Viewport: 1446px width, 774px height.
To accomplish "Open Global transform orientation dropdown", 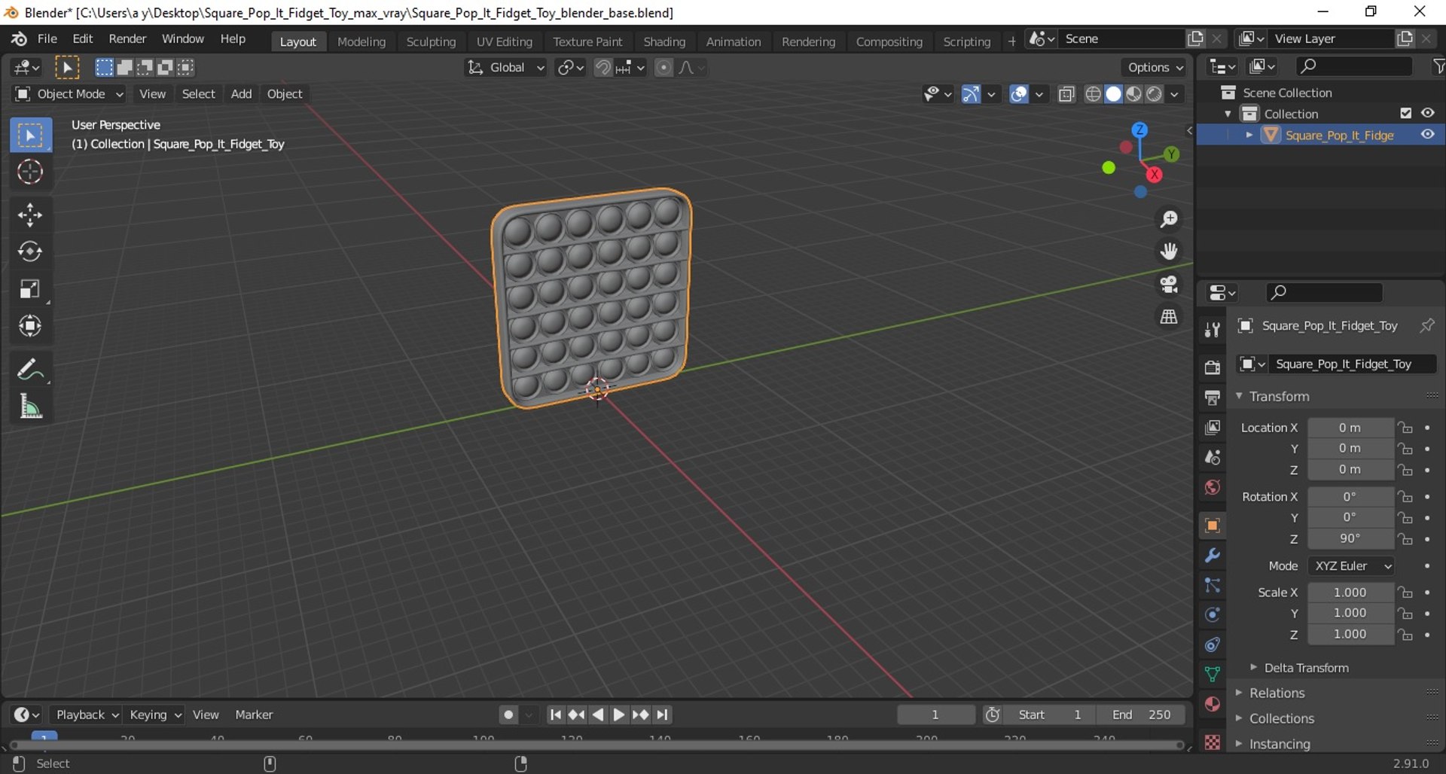I will tap(505, 68).
